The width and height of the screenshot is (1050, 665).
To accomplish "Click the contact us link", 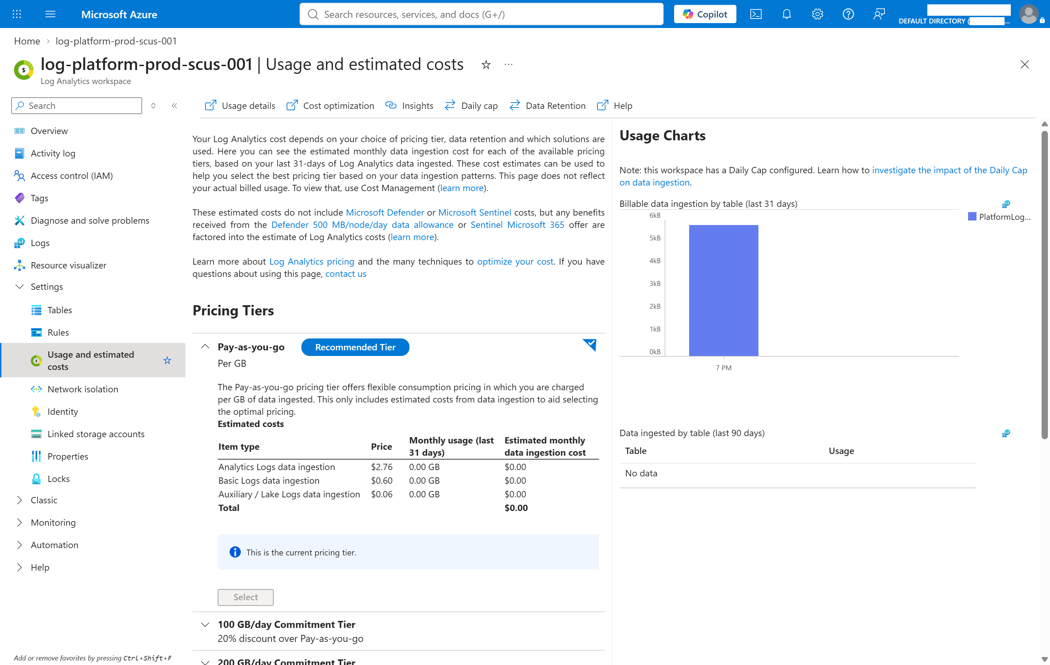I will (x=346, y=273).
